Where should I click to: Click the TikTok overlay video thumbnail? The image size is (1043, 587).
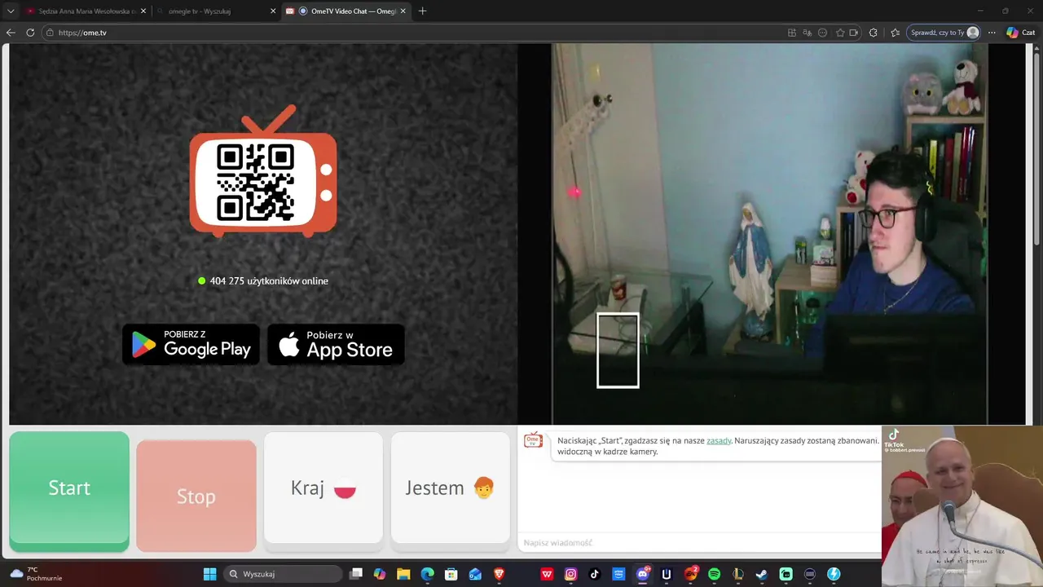coord(962,506)
